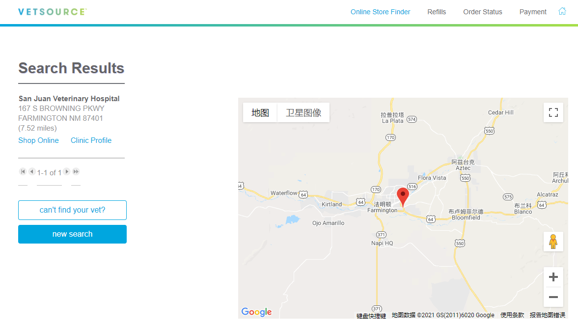Switch map to satellite imagery (卫星图像)
This screenshot has height=328, width=578.
pos(303,112)
